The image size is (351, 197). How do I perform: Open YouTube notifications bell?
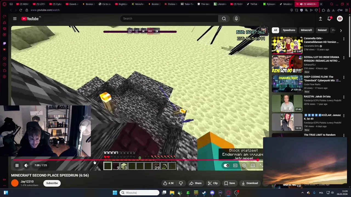[329, 19]
